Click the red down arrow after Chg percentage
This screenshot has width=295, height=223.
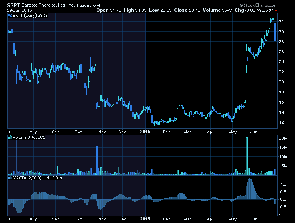[276, 10]
